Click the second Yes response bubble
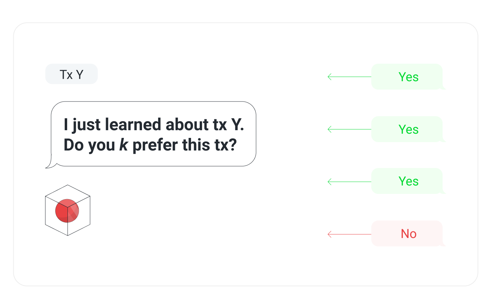This screenshot has height=308, width=490. click(x=408, y=129)
